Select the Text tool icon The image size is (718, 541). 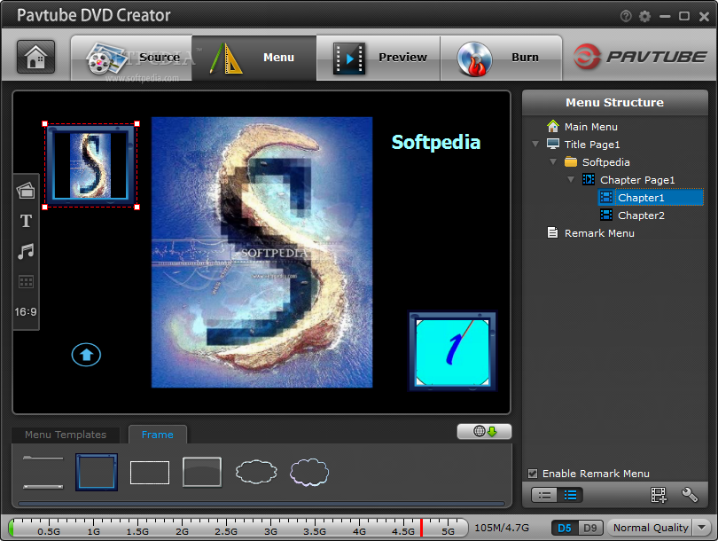(26, 221)
